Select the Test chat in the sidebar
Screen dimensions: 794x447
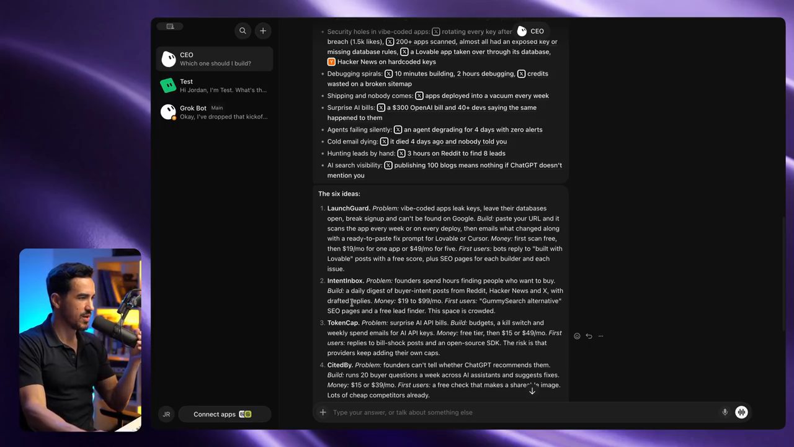click(214, 86)
